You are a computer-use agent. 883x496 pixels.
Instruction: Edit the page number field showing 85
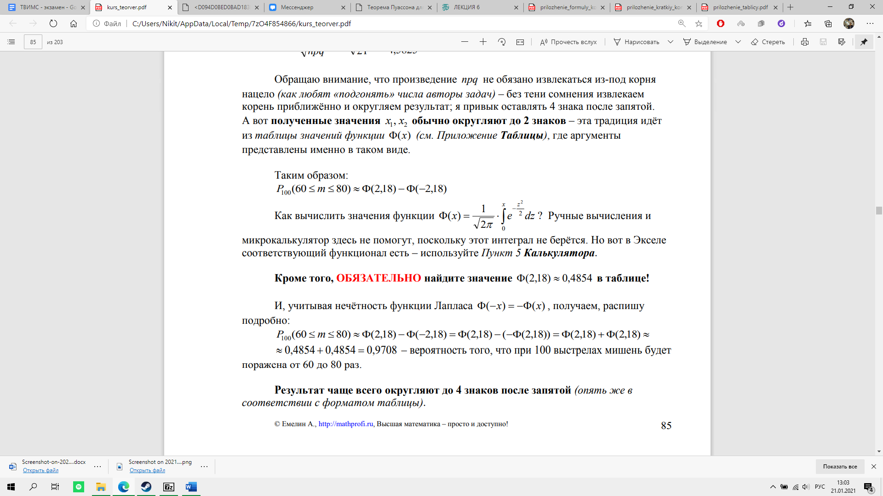33,42
